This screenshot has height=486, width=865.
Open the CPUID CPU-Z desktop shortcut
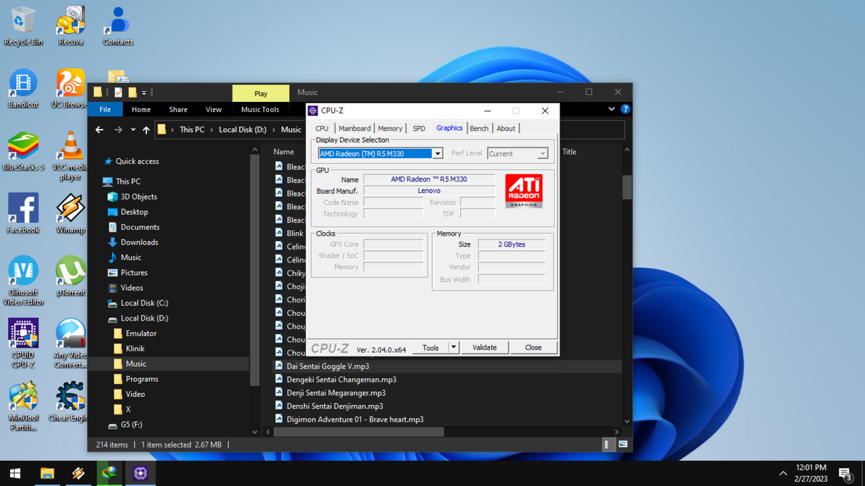coord(23,343)
